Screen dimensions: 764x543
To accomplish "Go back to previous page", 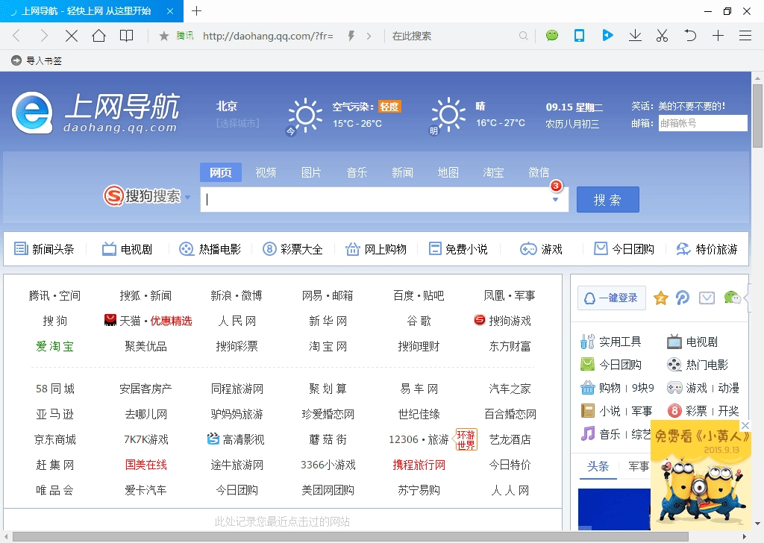I will pos(16,36).
